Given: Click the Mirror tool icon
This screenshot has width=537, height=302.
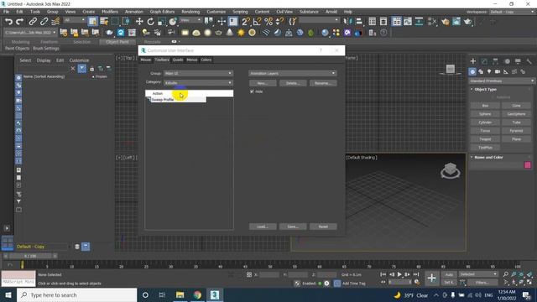Looking at the screenshot, I should tap(347, 22).
